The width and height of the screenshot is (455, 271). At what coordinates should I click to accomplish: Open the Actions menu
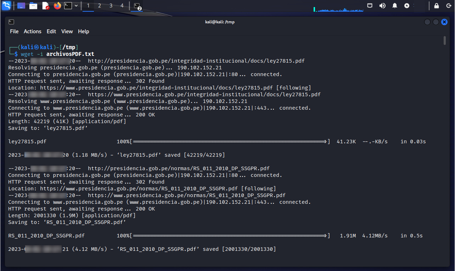tap(33, 31)
